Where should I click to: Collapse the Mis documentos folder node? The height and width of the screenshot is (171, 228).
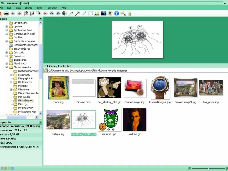pos(7,67)
